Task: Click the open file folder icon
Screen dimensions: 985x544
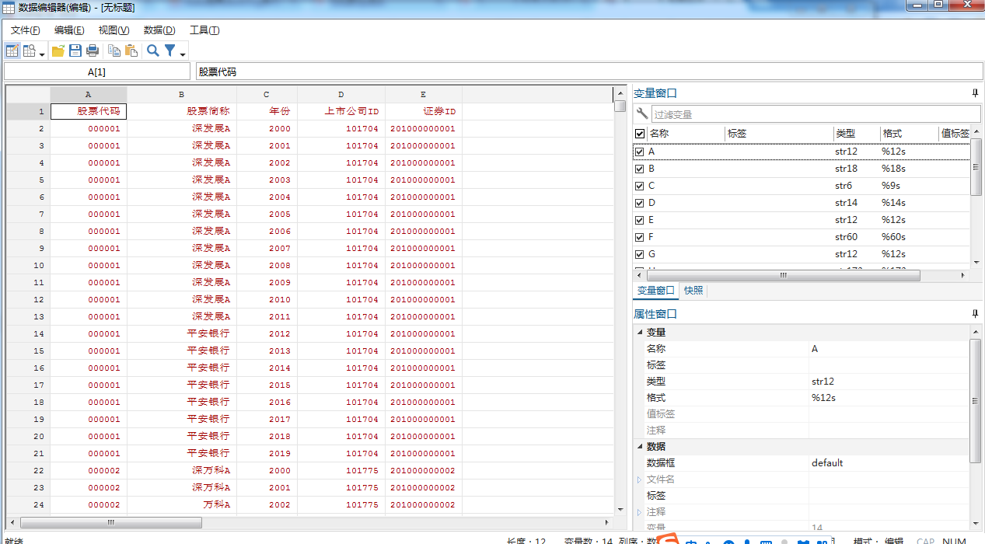Action: click(58, 51)
